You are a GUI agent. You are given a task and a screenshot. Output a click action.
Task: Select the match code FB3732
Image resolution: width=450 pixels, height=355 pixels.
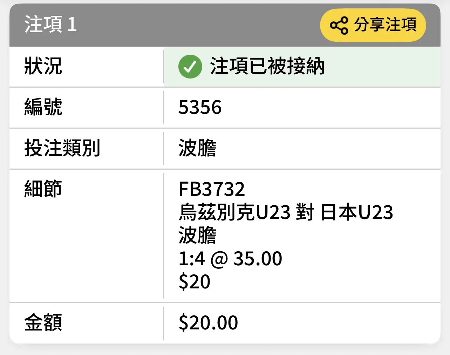pos(212,189)
